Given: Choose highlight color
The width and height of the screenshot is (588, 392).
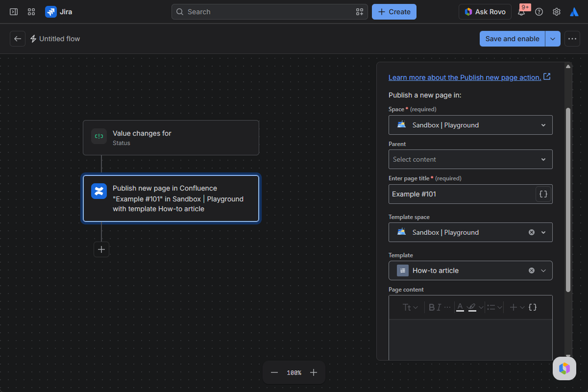Looking at the screenshot, I should click(472, 307).
